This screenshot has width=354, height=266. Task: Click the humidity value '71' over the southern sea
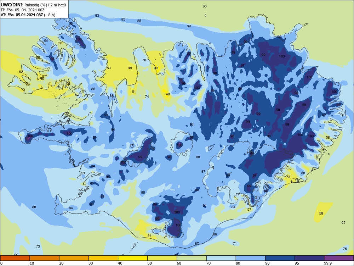click(x=235, y=244)
